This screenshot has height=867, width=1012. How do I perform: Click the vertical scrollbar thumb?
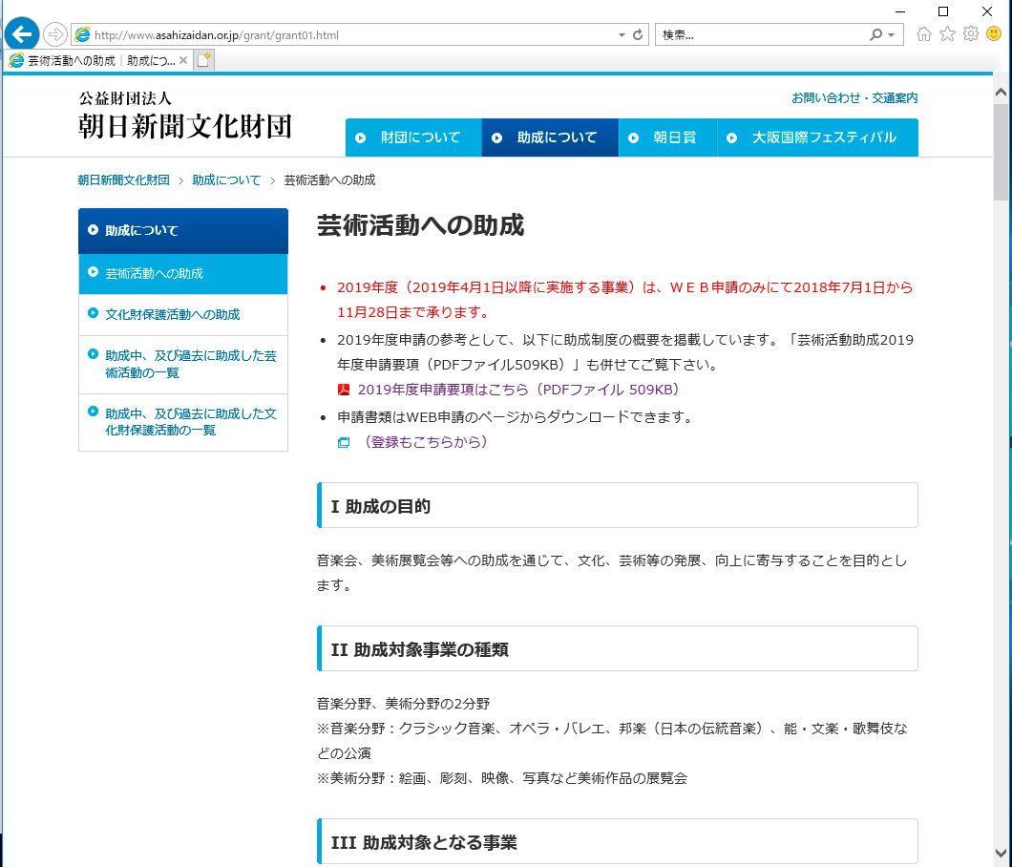click(1001, 152)
